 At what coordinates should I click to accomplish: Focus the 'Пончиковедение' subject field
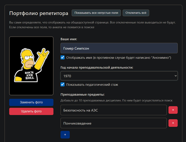(x=113, y=123)
